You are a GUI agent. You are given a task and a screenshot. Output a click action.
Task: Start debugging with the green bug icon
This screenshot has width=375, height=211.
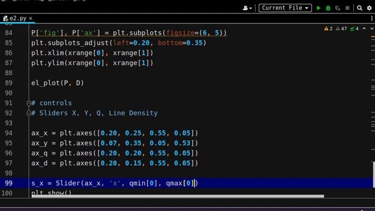[x=328, y=8]
